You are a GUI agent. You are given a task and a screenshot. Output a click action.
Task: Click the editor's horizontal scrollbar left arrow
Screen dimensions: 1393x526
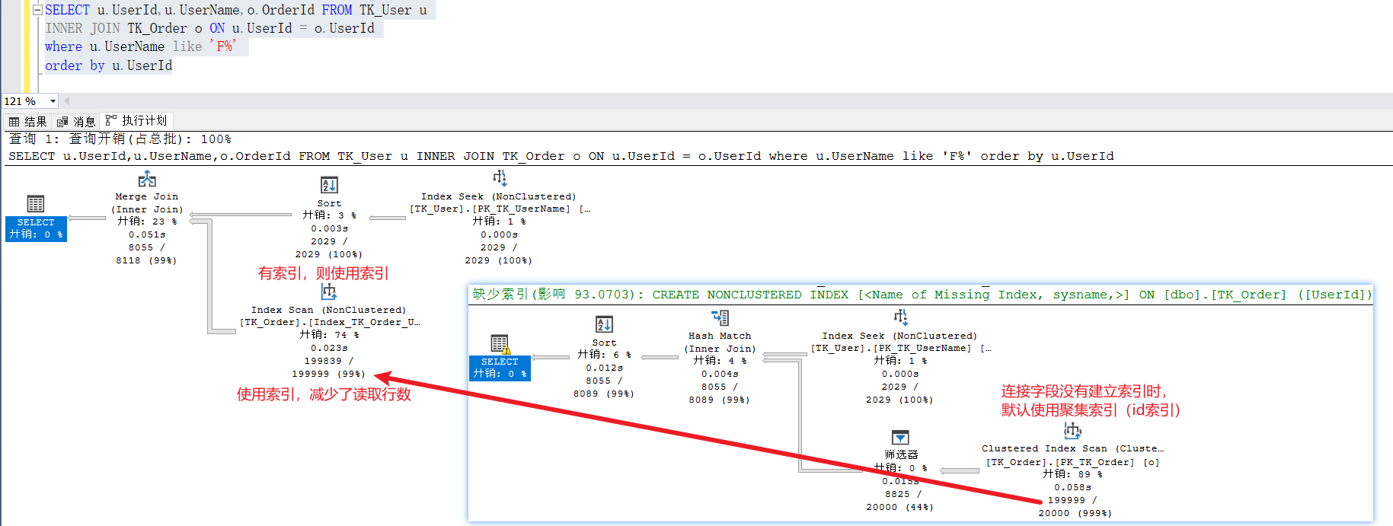67,101
